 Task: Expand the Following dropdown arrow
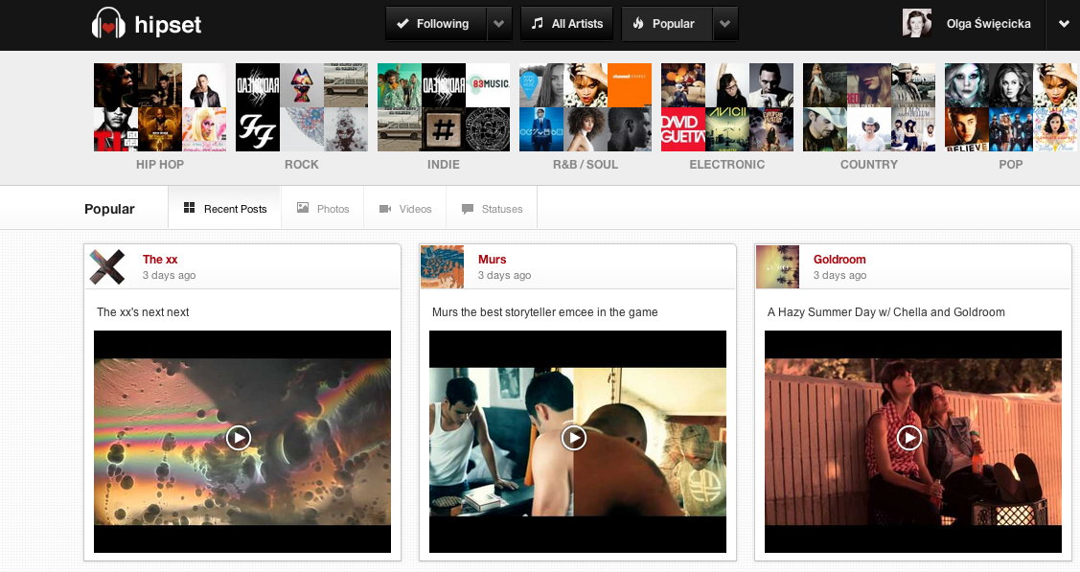click(x=499, y=24)
